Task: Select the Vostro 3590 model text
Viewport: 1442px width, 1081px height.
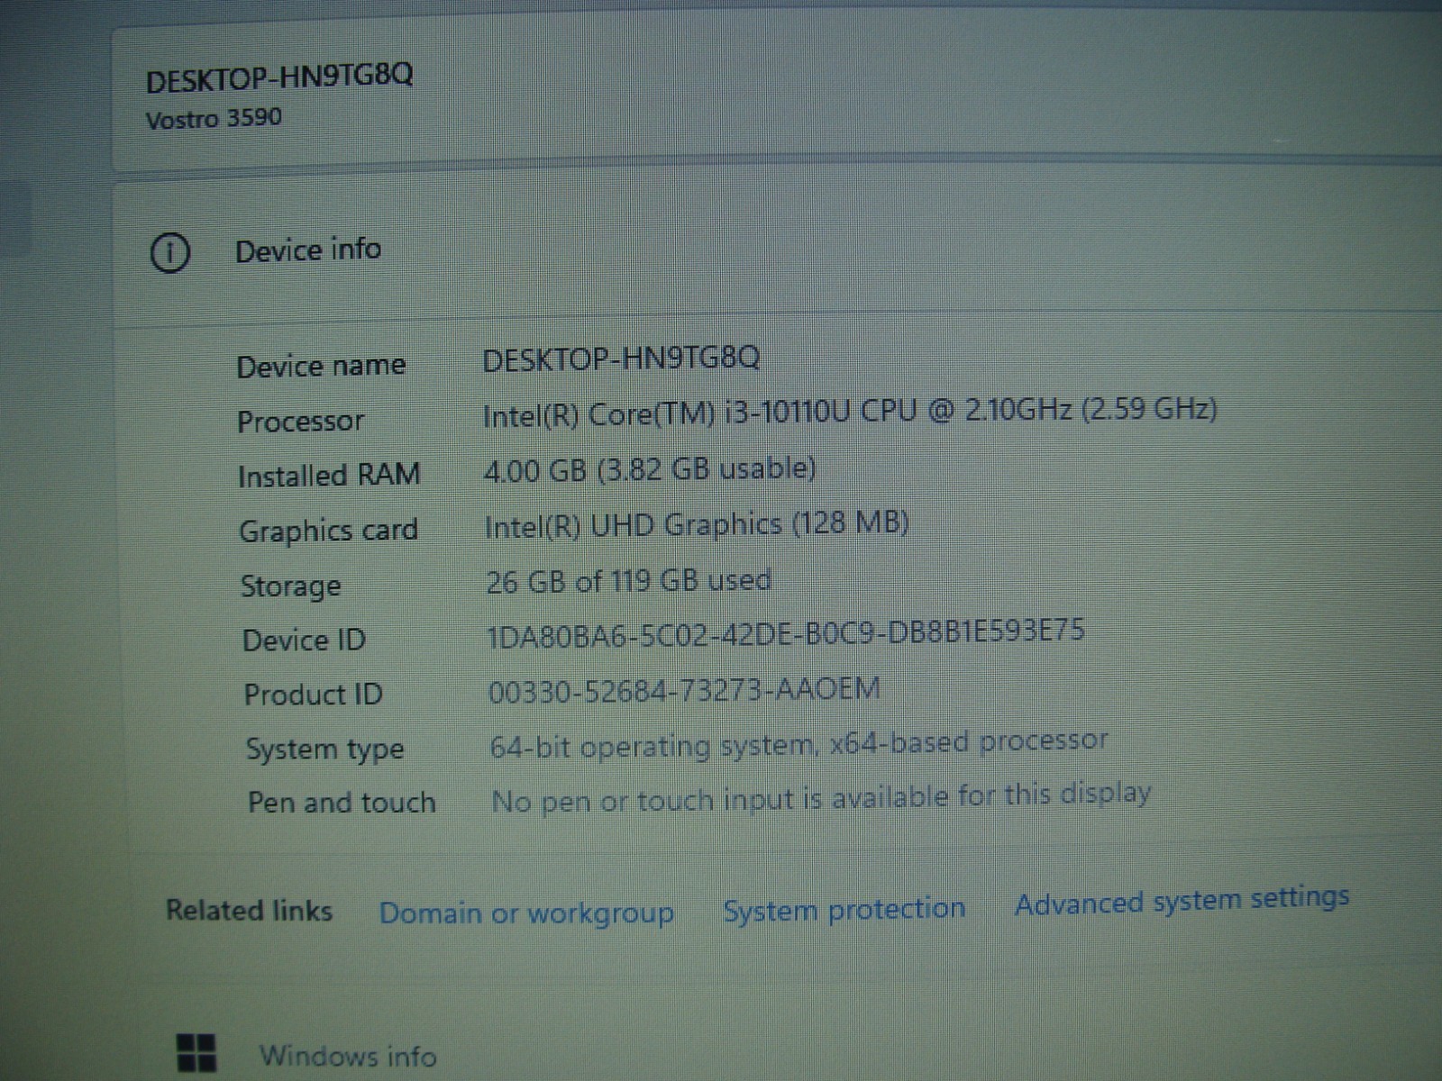Action: (214, 119)
